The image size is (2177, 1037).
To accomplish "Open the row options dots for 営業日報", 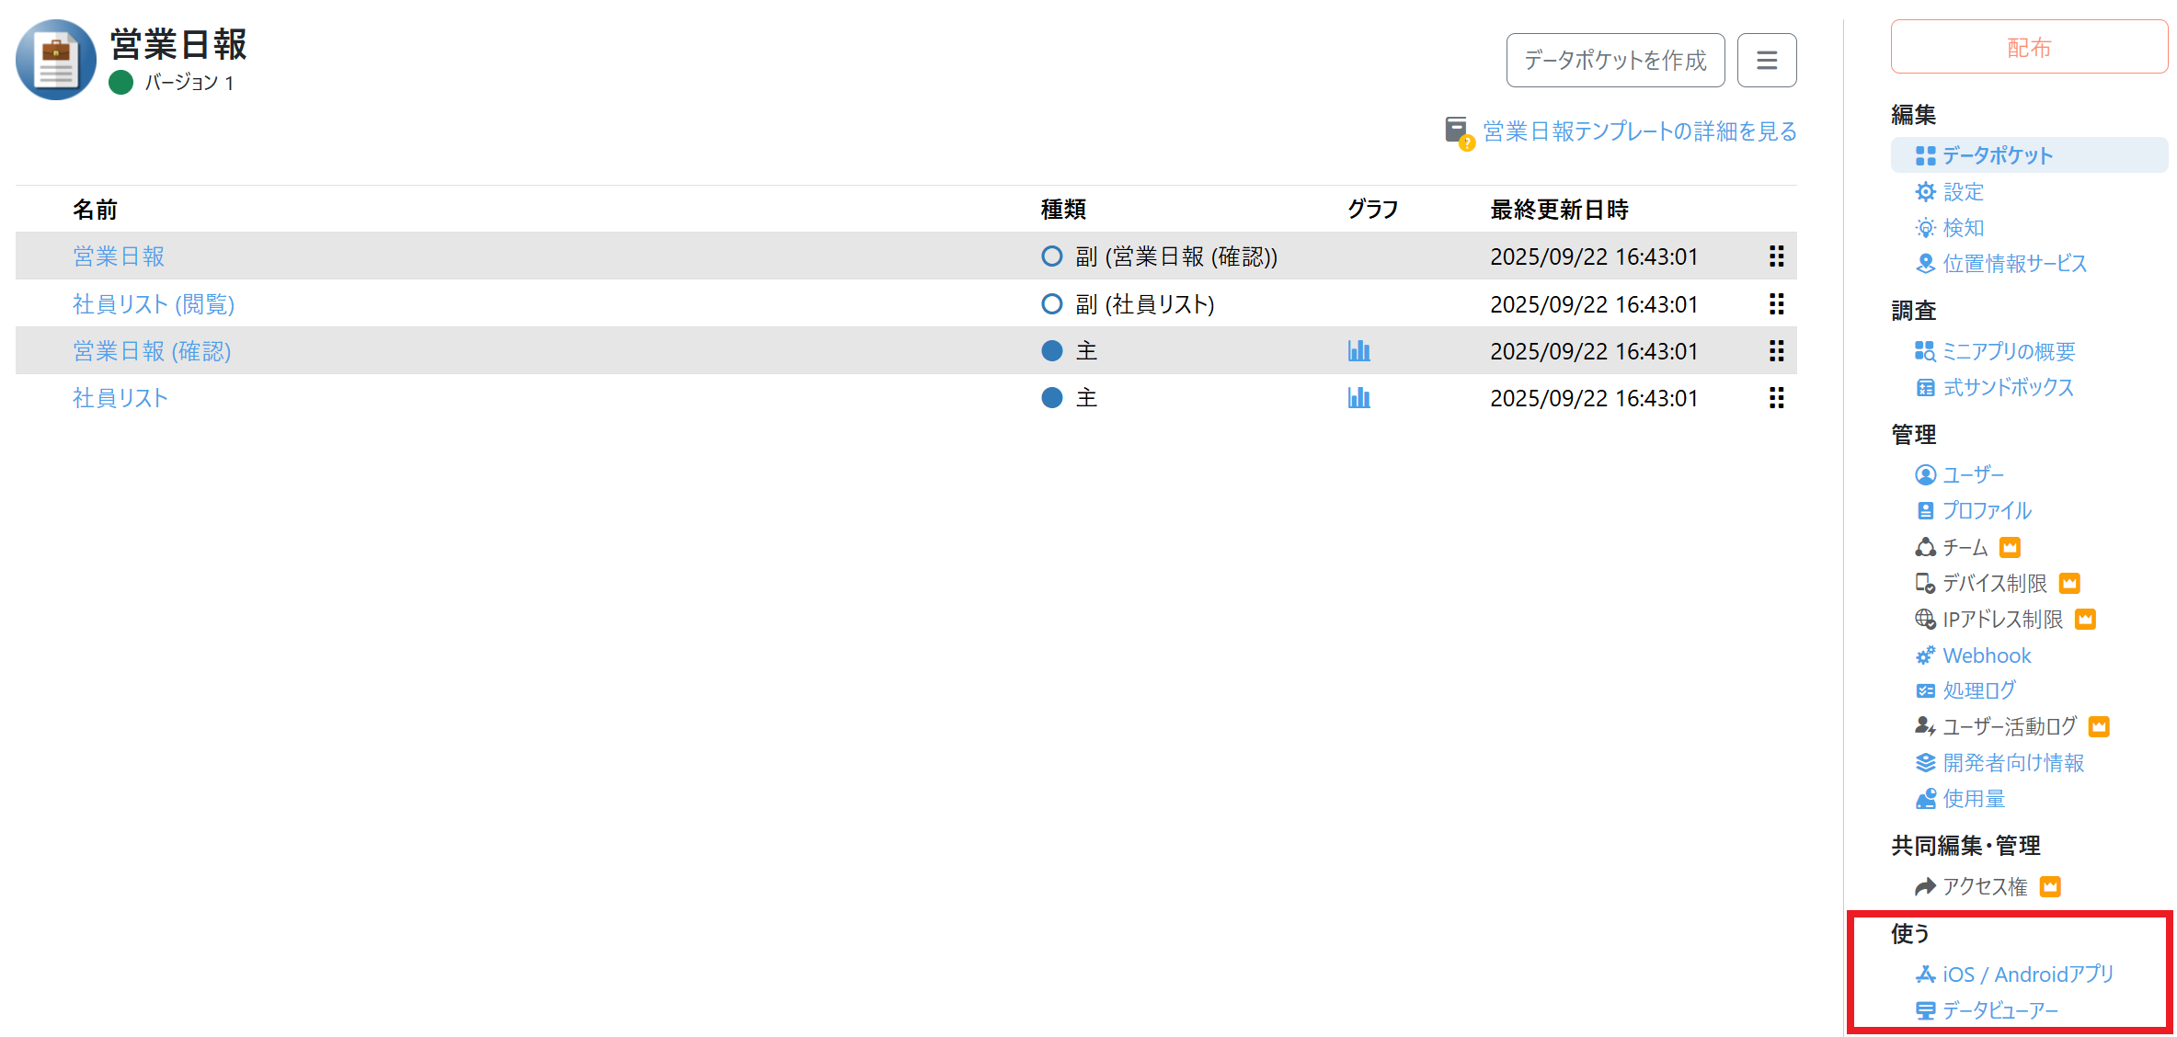I will point(1776,256).
